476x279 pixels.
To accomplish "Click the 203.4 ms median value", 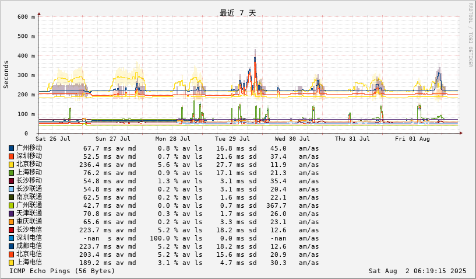I will tap(96, 255).
